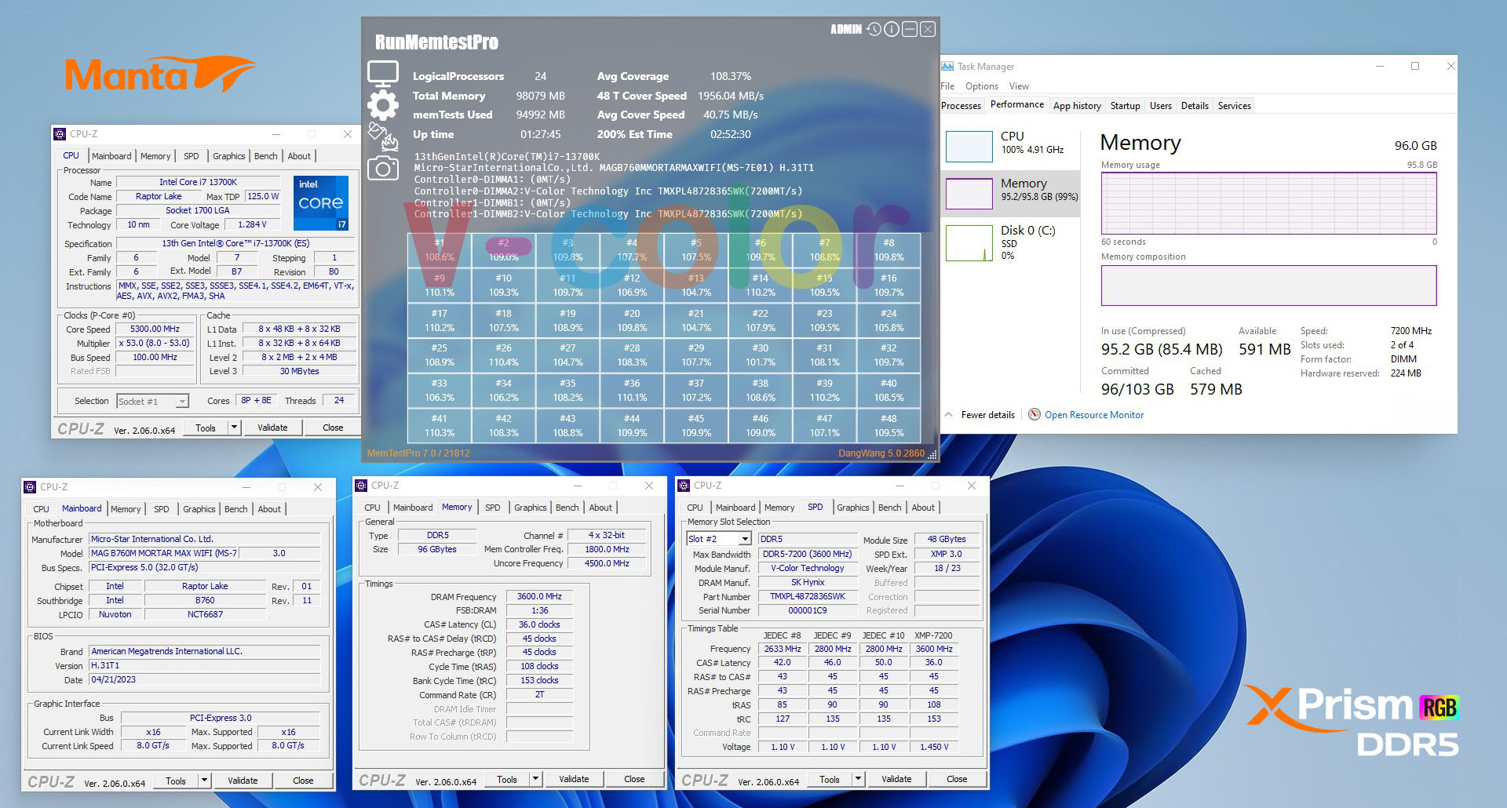
Task: Open the info icon in RunMemtestPro titlebar
Action: tap(890, 29)
